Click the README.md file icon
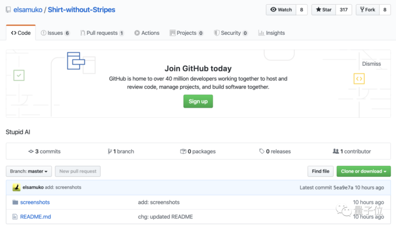396x228 pixels. click(x=15, y=216)
